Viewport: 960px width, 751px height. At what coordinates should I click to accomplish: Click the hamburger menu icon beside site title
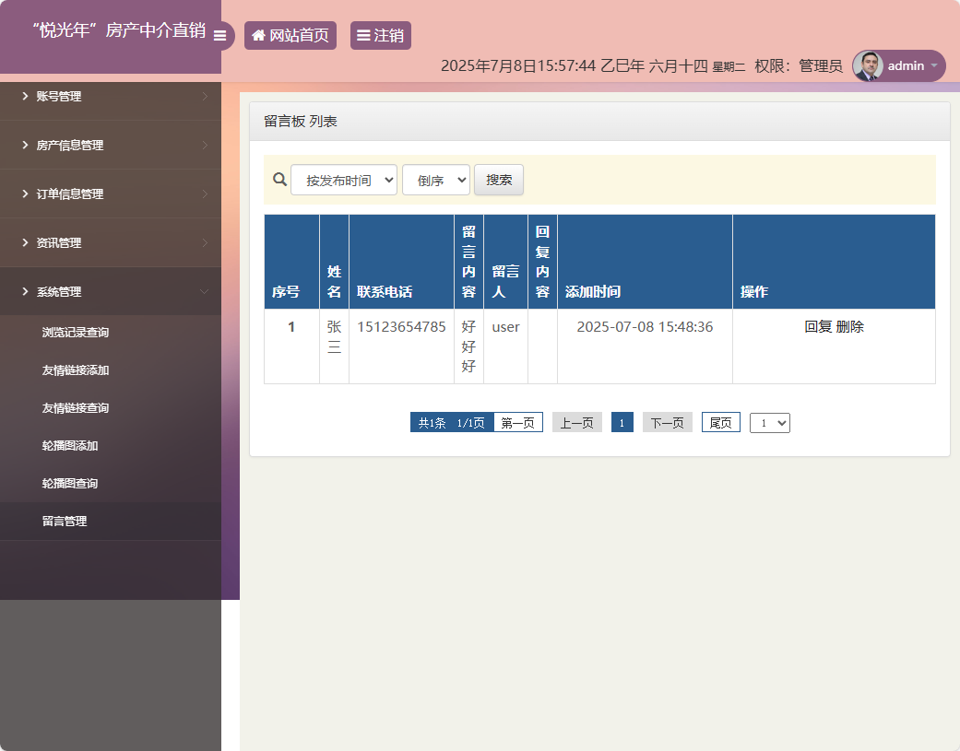pyautogui.click(x=219, y=36)
